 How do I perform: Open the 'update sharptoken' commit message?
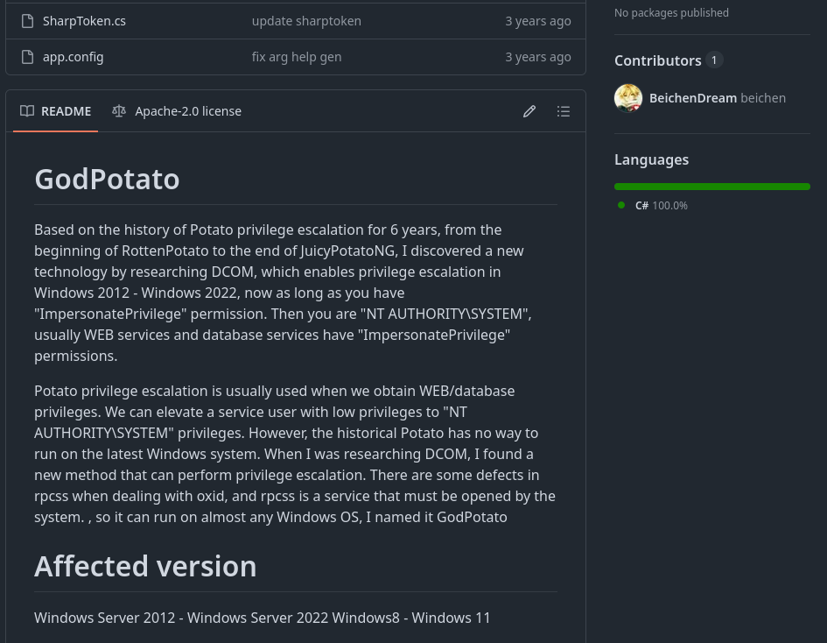[306, 21]
